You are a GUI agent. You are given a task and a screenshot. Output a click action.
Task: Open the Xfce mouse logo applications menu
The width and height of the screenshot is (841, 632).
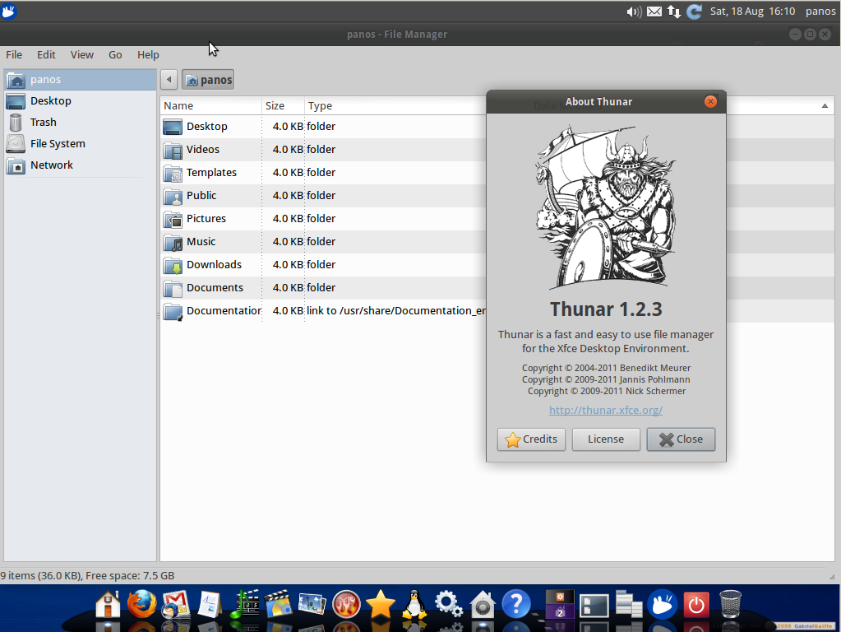click(8, 11)
